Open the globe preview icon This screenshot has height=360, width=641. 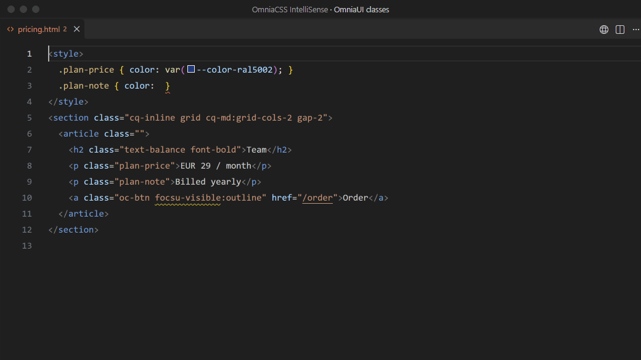pos(604,30)
